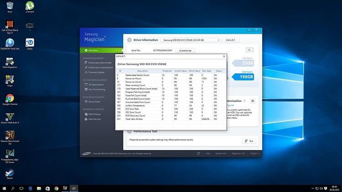Click the Description column header
The width and height of the screenshot is (342, 192).
pos(142,71)
